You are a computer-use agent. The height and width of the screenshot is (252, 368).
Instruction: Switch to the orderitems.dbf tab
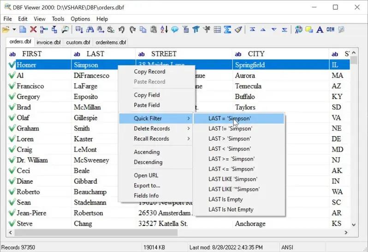click(x=111, y=42)
